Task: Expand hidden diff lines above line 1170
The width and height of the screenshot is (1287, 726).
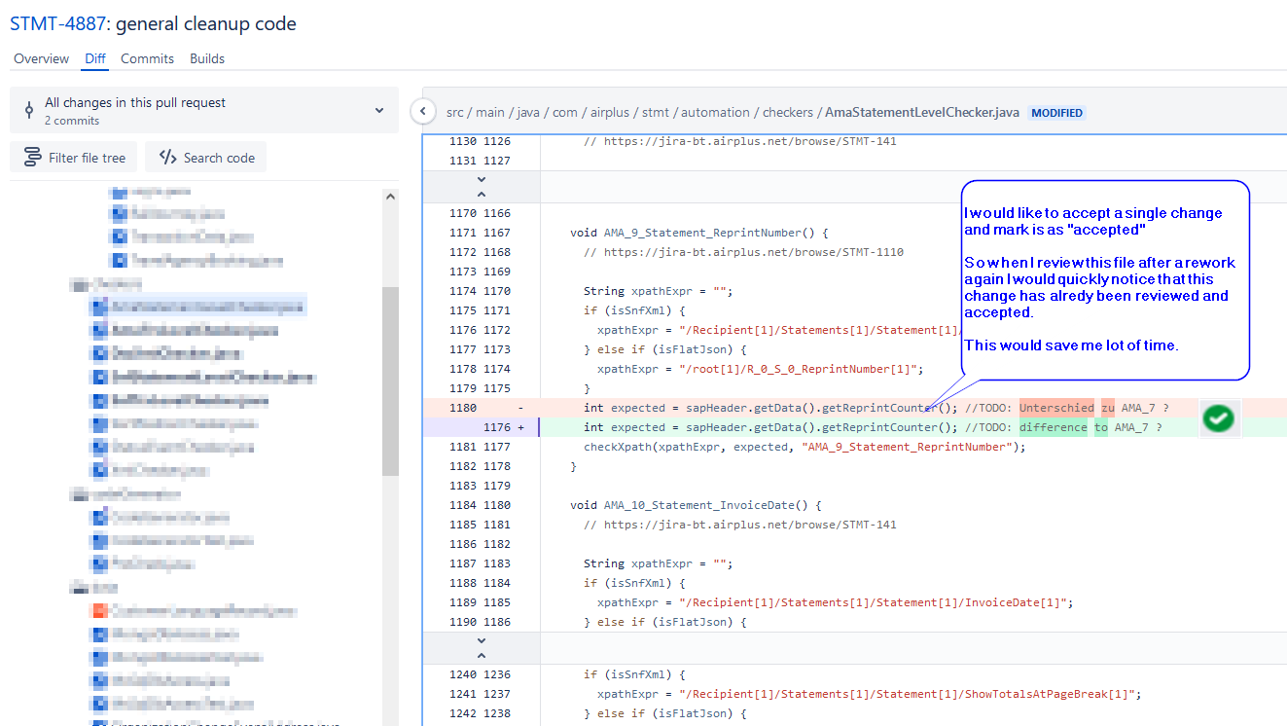Action: [x=482, y=193]
